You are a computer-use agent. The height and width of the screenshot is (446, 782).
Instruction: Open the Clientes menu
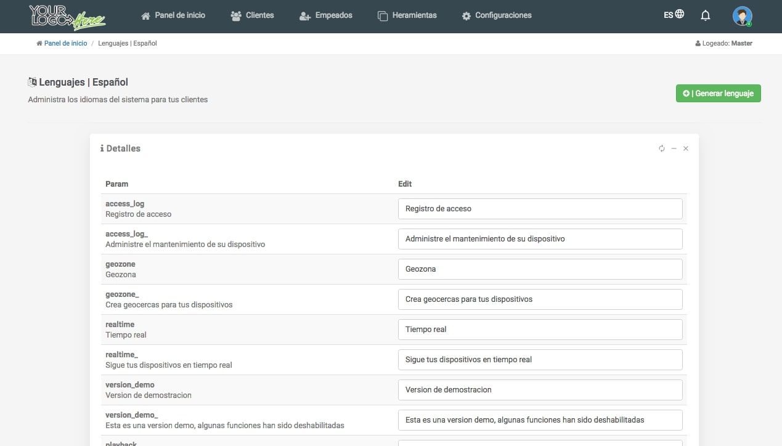pyautogui.click(x=252, y=15)
